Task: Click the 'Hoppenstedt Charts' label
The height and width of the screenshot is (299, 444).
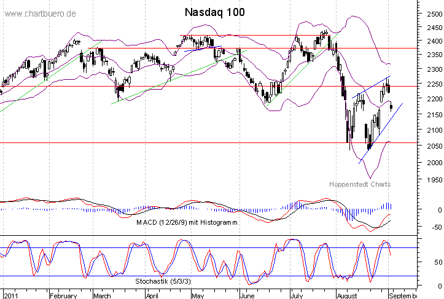Action: point(360,184)
